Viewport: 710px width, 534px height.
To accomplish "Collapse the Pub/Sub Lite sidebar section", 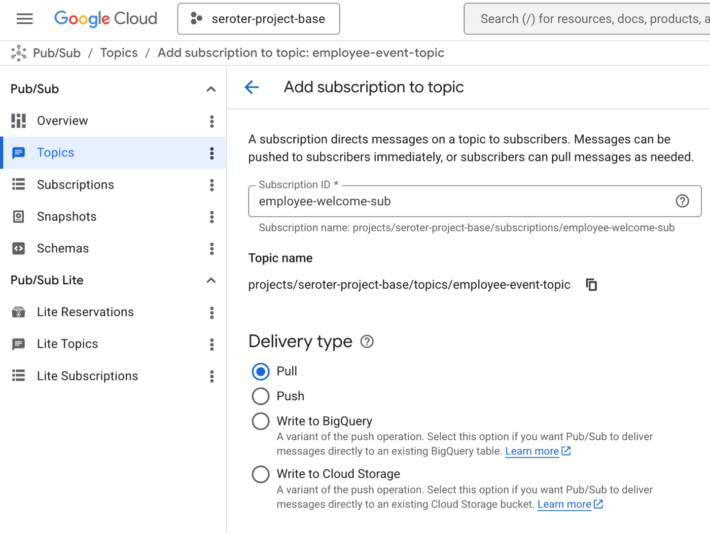I will pos(211,280).
